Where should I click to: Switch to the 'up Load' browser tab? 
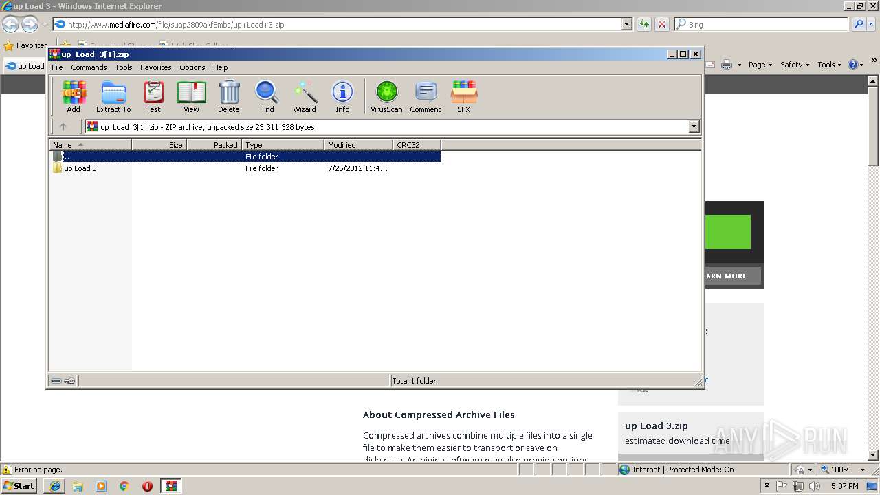(x=25, y=65)
